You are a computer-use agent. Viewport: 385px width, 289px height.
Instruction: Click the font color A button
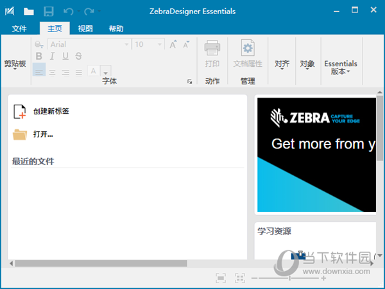pyautogui.click(x=93, y=71)
